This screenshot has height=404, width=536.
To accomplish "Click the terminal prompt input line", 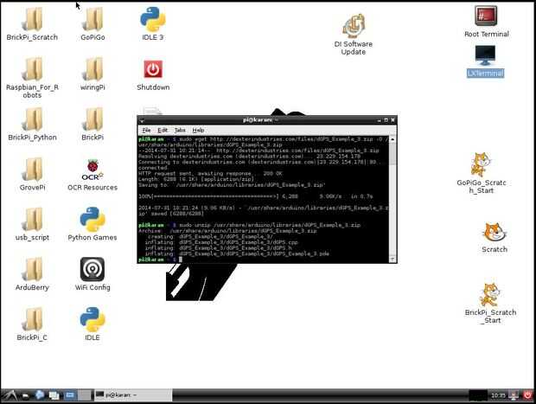I will (263, 260).
